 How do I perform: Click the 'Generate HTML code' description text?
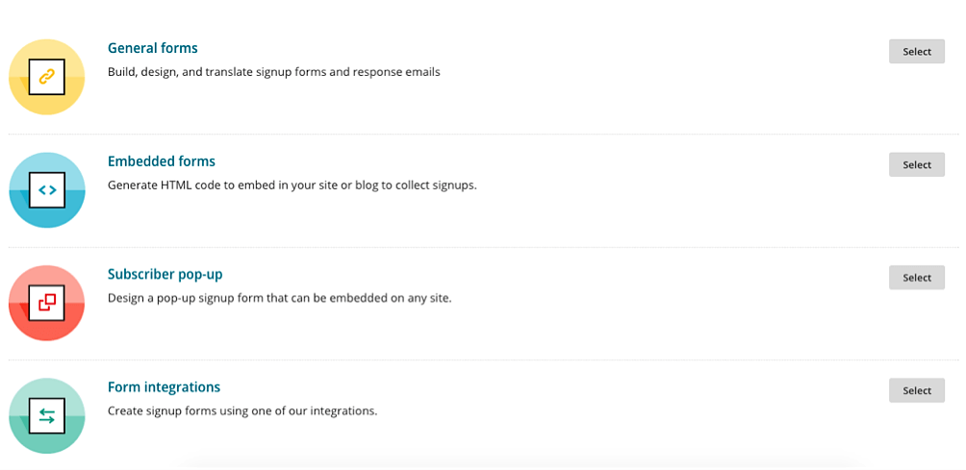292,186
